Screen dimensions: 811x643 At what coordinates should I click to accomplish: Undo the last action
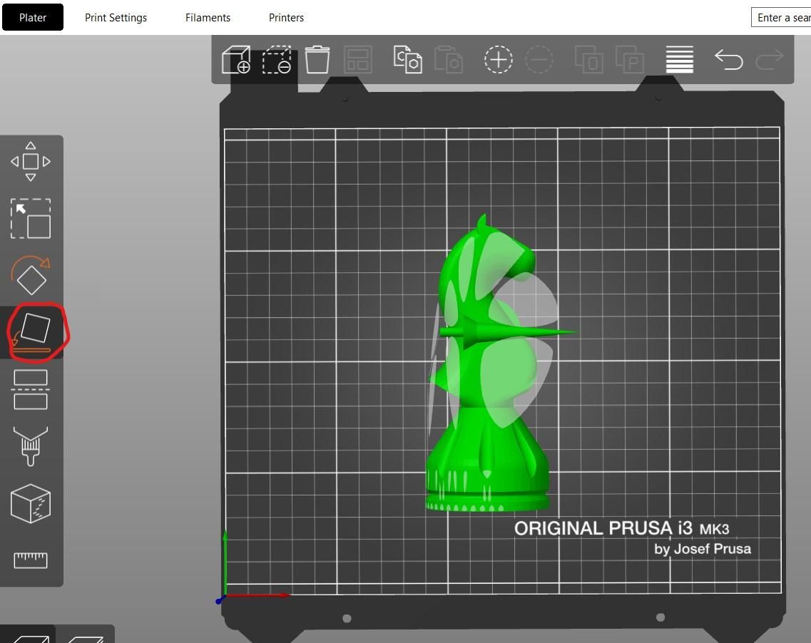tap(728, 61)
